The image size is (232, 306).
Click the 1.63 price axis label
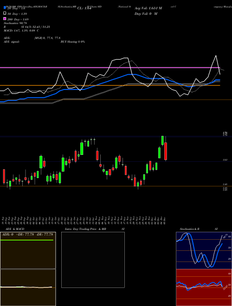[x=225, y=160]
